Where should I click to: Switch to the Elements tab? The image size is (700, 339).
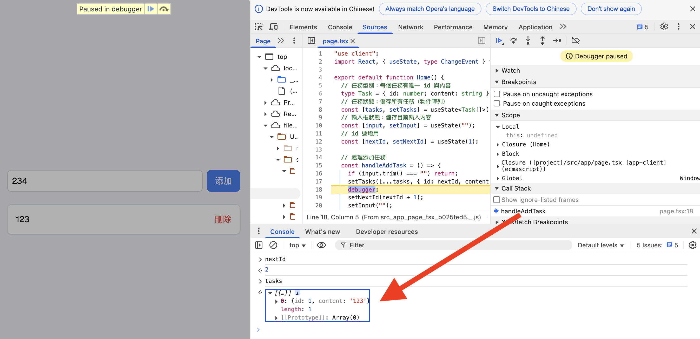click(303, 27)
